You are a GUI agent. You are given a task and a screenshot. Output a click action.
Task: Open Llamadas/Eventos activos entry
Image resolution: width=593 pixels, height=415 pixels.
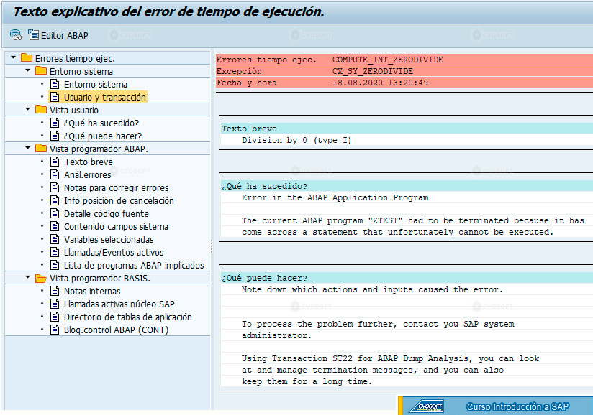(x=114, y=253)
